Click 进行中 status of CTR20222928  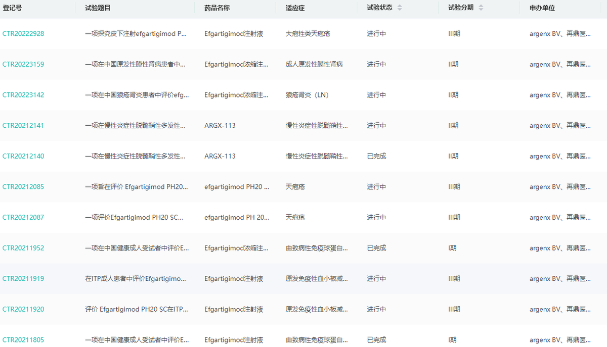(376, 34)
